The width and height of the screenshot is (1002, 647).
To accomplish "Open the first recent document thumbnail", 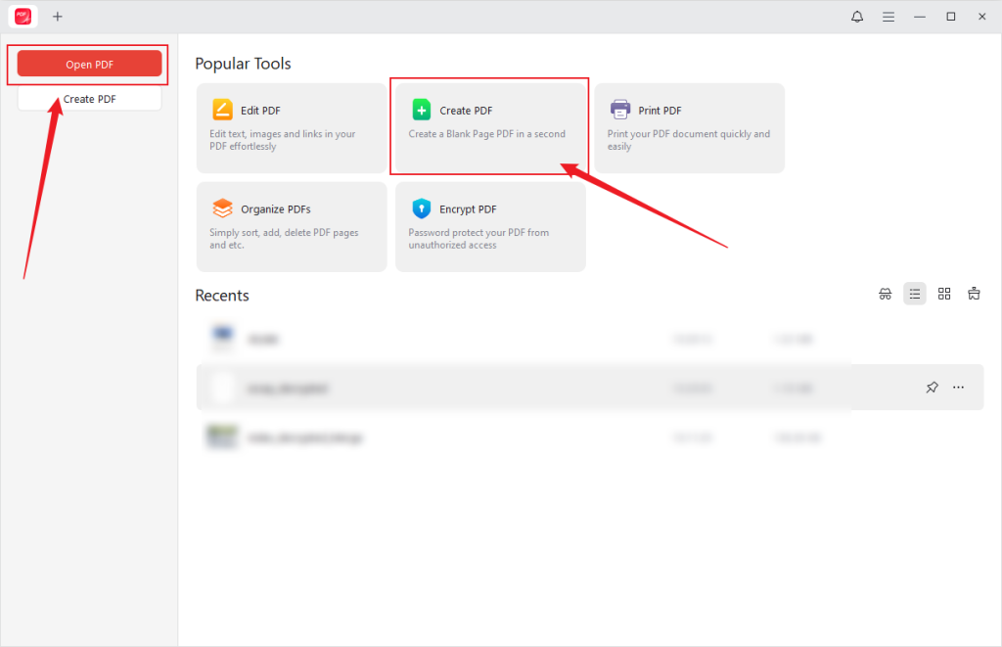I will pyautogui.click(x=223, y=338).
